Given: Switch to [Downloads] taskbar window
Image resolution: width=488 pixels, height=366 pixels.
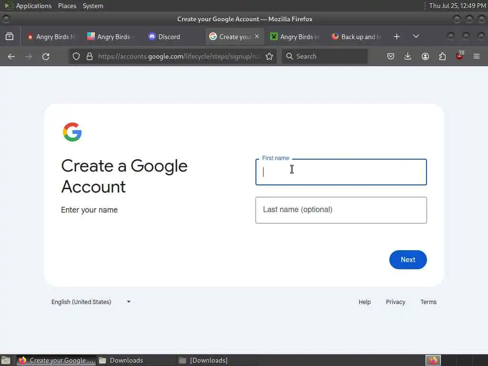Looking at the screenshot, I should (216, 360).
